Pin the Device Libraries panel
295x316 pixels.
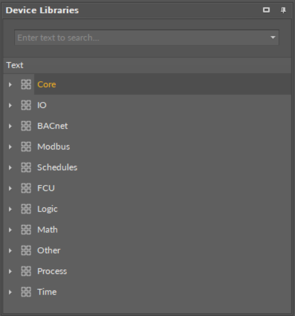point(283,10)
